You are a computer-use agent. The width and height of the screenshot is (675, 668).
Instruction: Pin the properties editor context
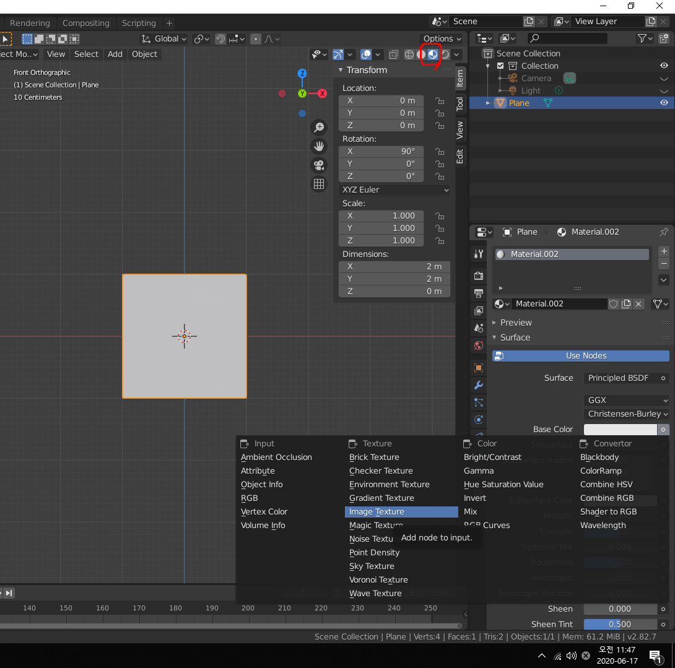[x=664, y=232]
